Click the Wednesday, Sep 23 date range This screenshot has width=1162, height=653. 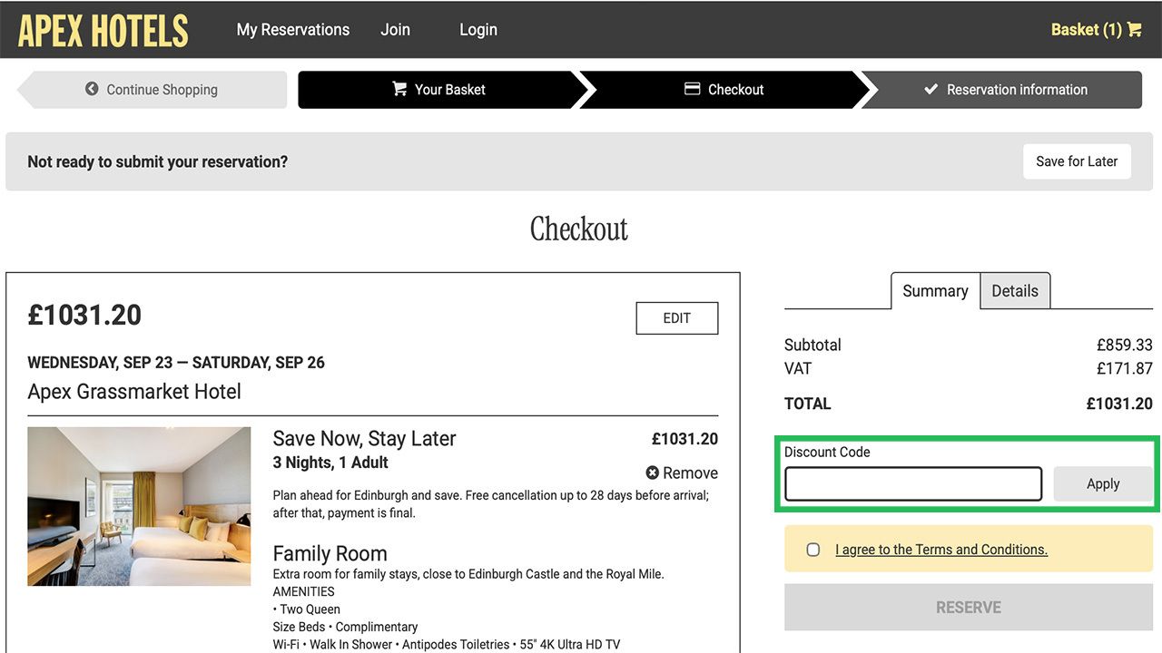pos(176,363)
